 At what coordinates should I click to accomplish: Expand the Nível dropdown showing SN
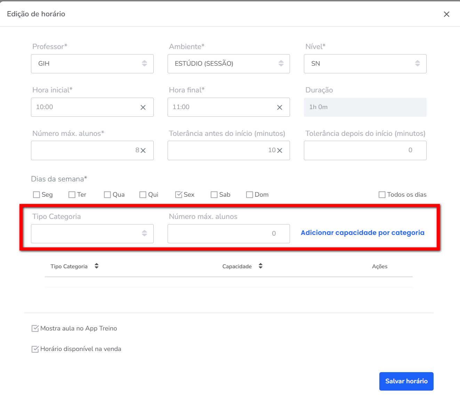click(365, 64)
